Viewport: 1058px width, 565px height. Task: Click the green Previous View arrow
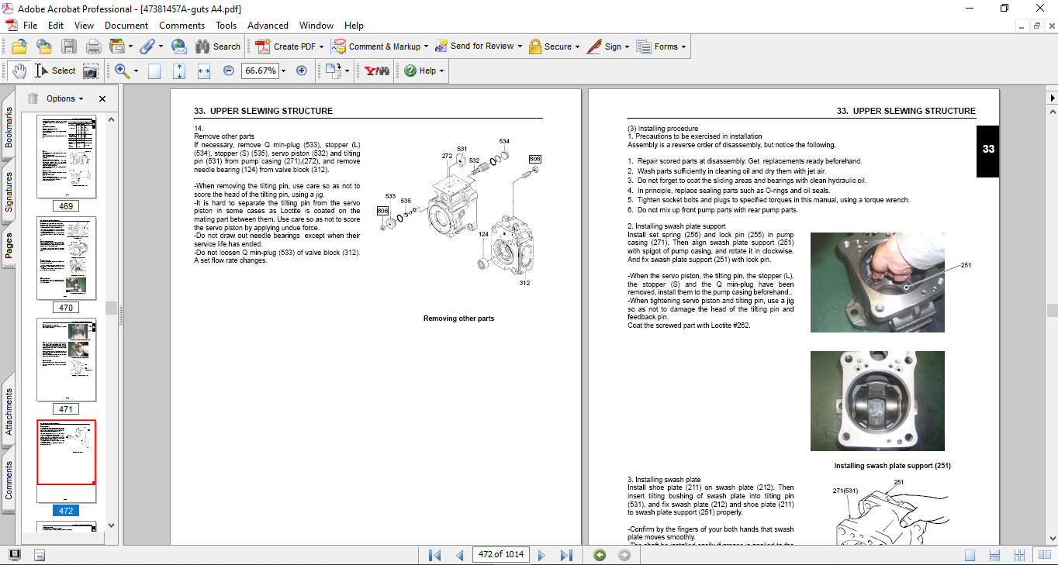599,555
